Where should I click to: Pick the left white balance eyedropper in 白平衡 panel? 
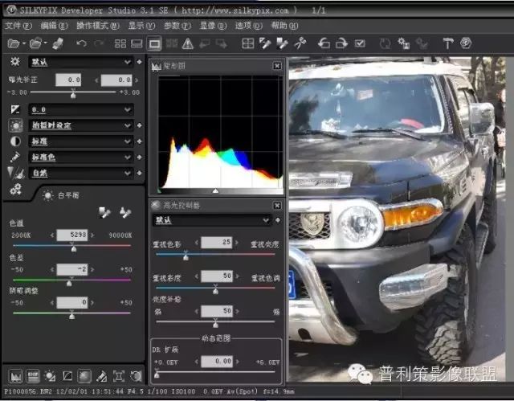click(104, 213)
